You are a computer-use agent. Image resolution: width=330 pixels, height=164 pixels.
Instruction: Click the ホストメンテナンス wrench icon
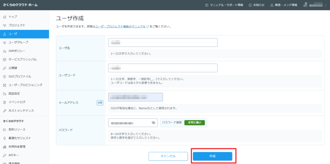pyautogui.click(x=5, y=111)
